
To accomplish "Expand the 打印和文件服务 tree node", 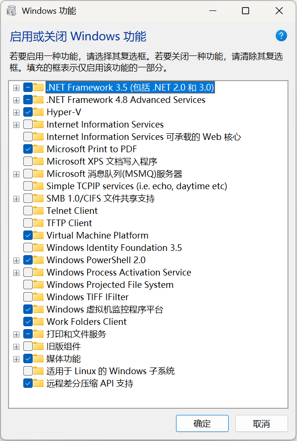I will coord(16,334).
